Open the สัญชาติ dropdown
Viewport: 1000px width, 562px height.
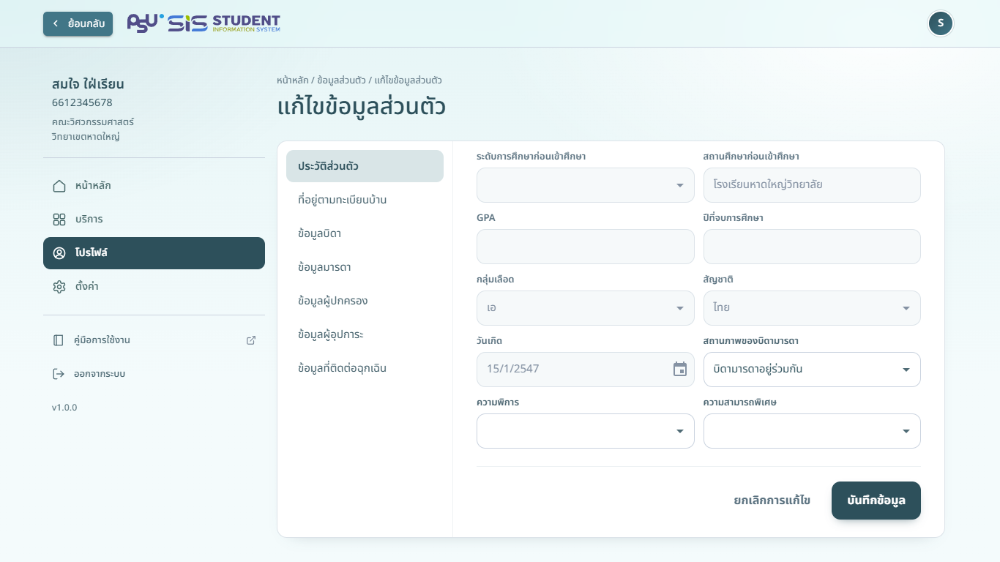812,308
